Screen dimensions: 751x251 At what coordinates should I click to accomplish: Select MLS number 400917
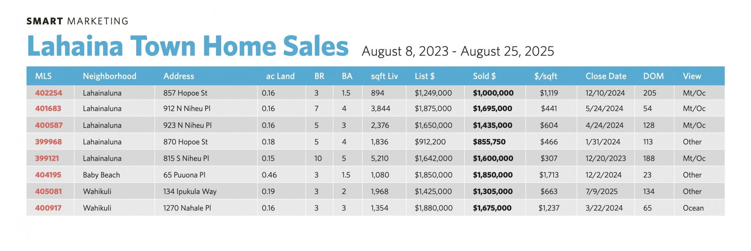click(48, 208)
